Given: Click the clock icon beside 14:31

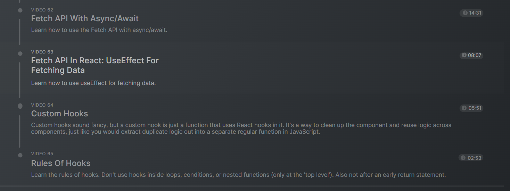Looking at the screenshot, I should tap(465, 13).
